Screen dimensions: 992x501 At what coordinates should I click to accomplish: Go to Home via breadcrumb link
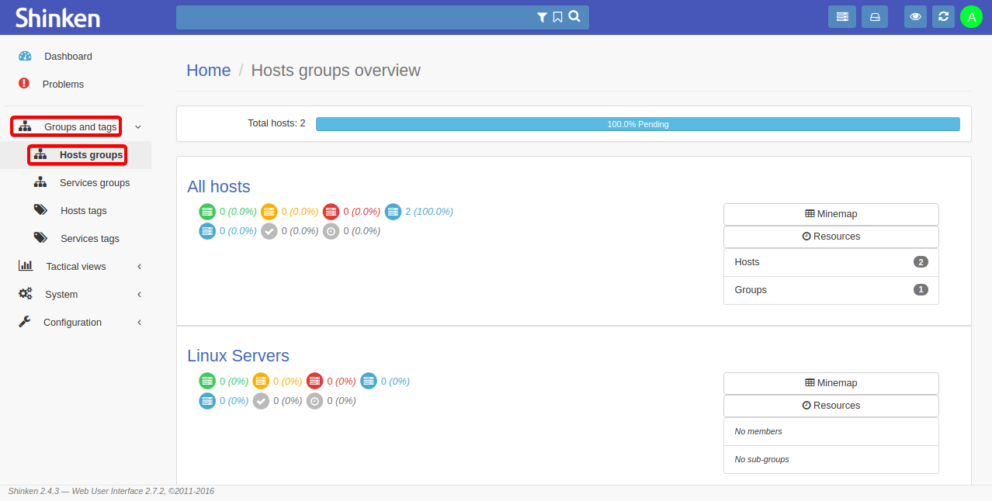pyautogui.click(x=209, y=71)
